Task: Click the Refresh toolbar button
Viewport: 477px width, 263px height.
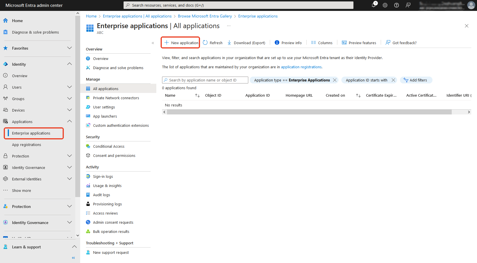Action: [213, 43]
